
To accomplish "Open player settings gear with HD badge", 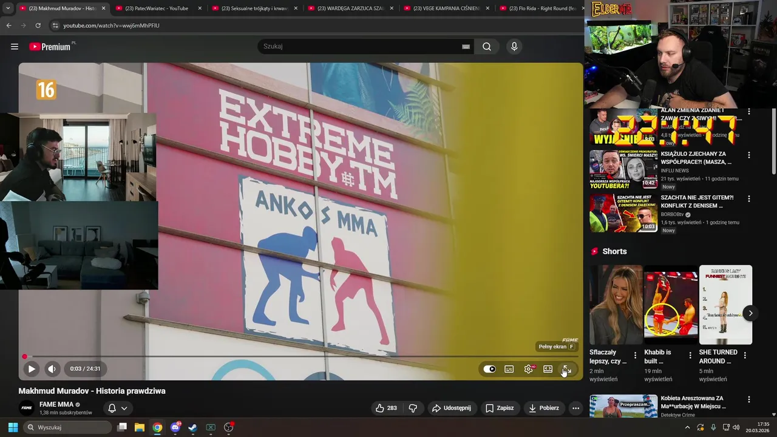I will (x=529, y=369).
